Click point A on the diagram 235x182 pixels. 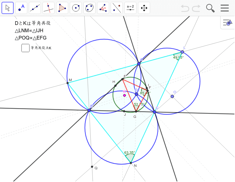(x=139, y=64)
